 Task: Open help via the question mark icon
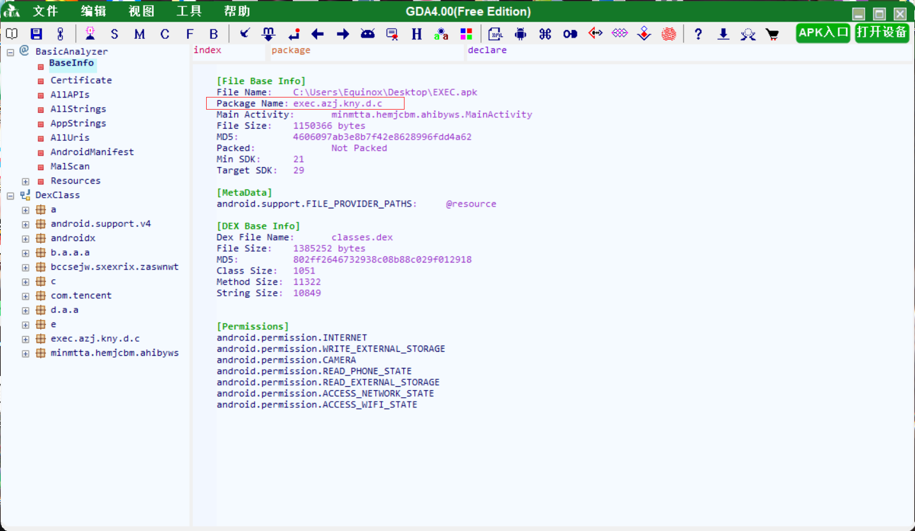pyautogui.click(x=699, y=34)
